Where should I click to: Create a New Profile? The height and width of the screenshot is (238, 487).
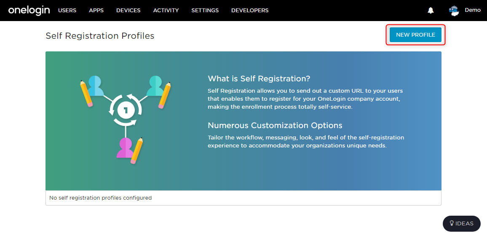(415, 35)
